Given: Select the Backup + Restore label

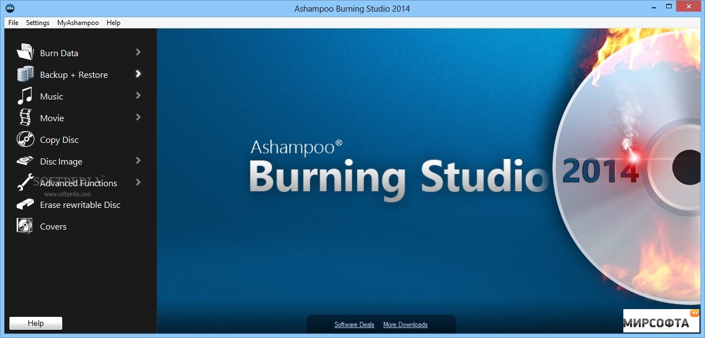Looking at the screenshot, I should (x=74, y=75).
